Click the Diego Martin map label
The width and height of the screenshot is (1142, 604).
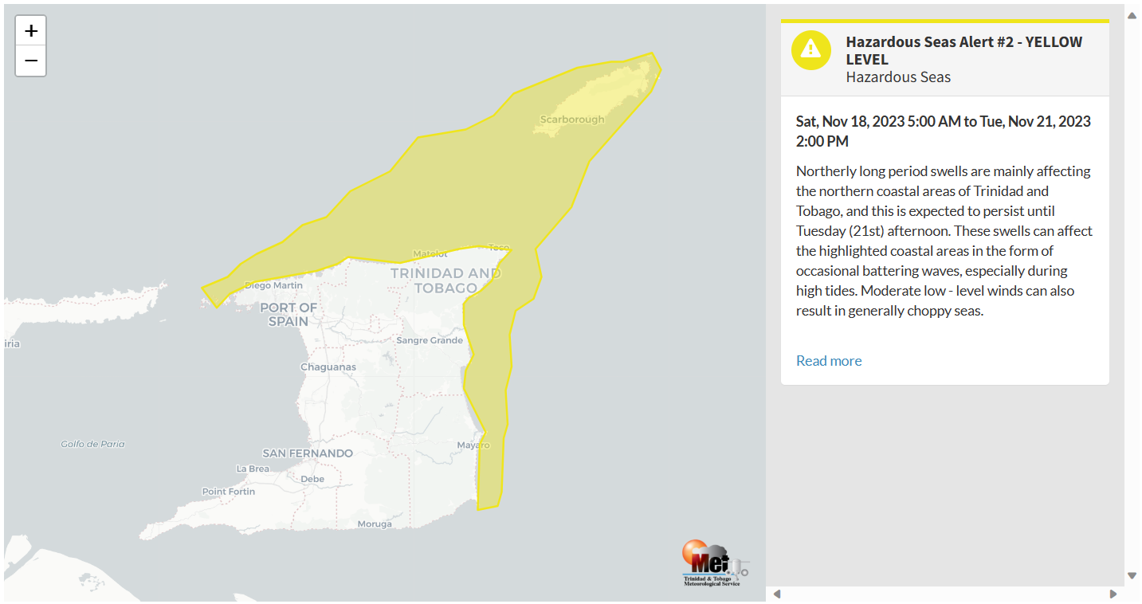273,285
